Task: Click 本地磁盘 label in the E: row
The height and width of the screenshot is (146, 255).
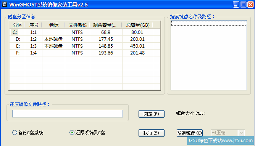Action: pos(53,46)
